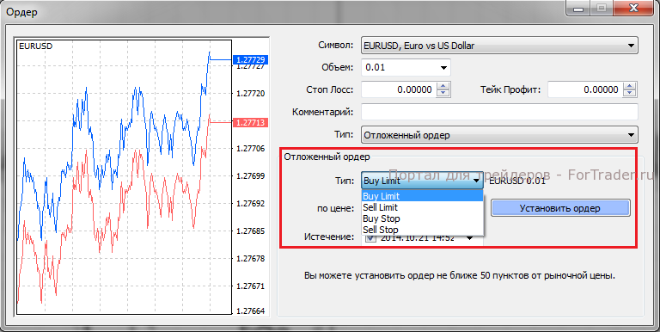
Task: Click the Тейк Профит value field
Action: [584, 89]
